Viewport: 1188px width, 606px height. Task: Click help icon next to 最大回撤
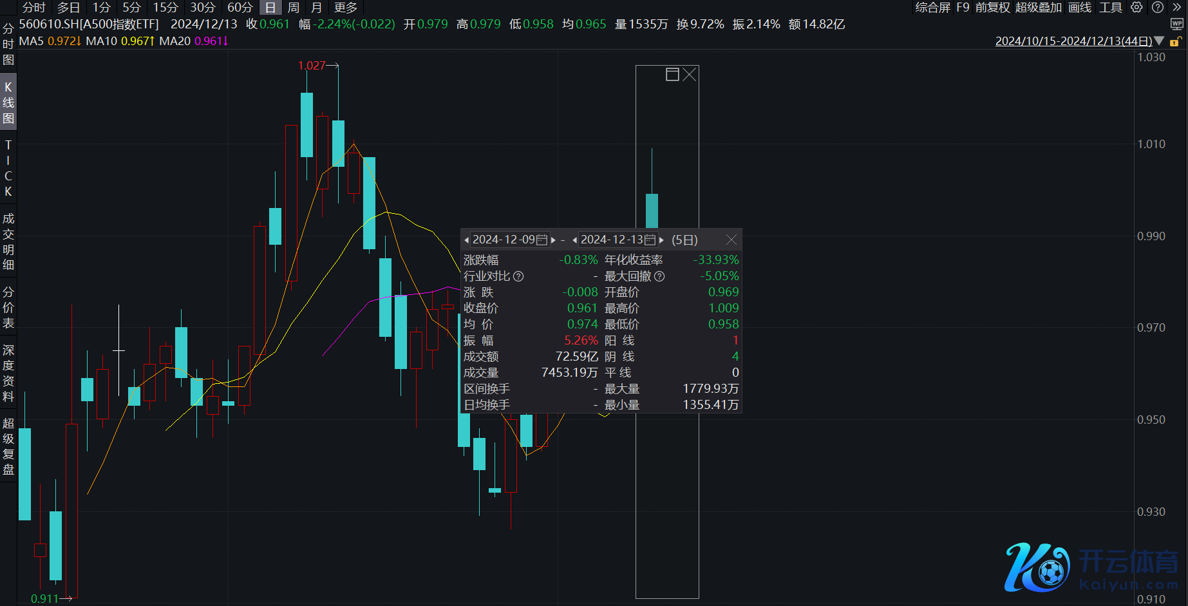pos(659,276)
